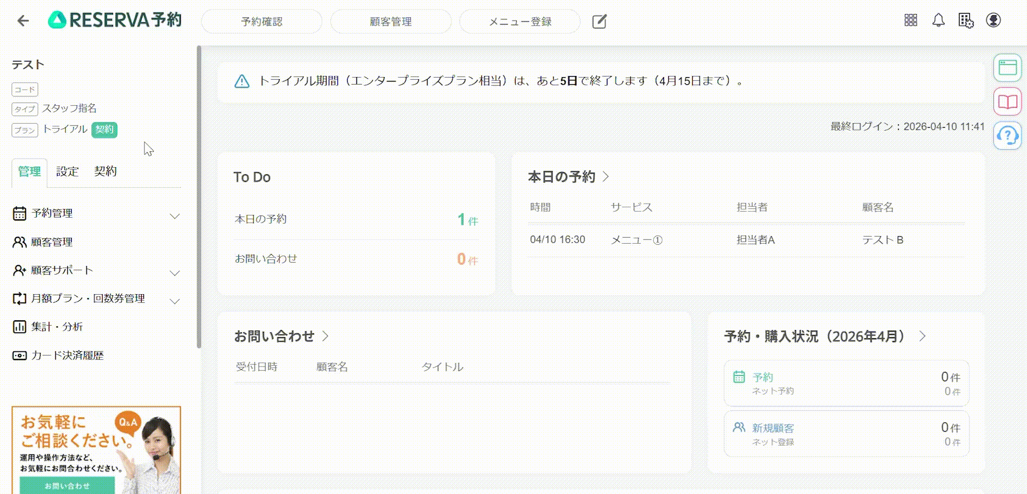Open the edit shortcuts pencil icon
This screenshot has width=1027, height=494.
coord(599,22)
